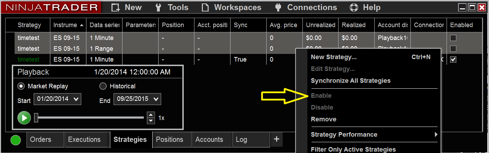Click the green connection status indicator
Image resolution: width=489 pixels, height=153 pixels.
[x=16, y=140]
